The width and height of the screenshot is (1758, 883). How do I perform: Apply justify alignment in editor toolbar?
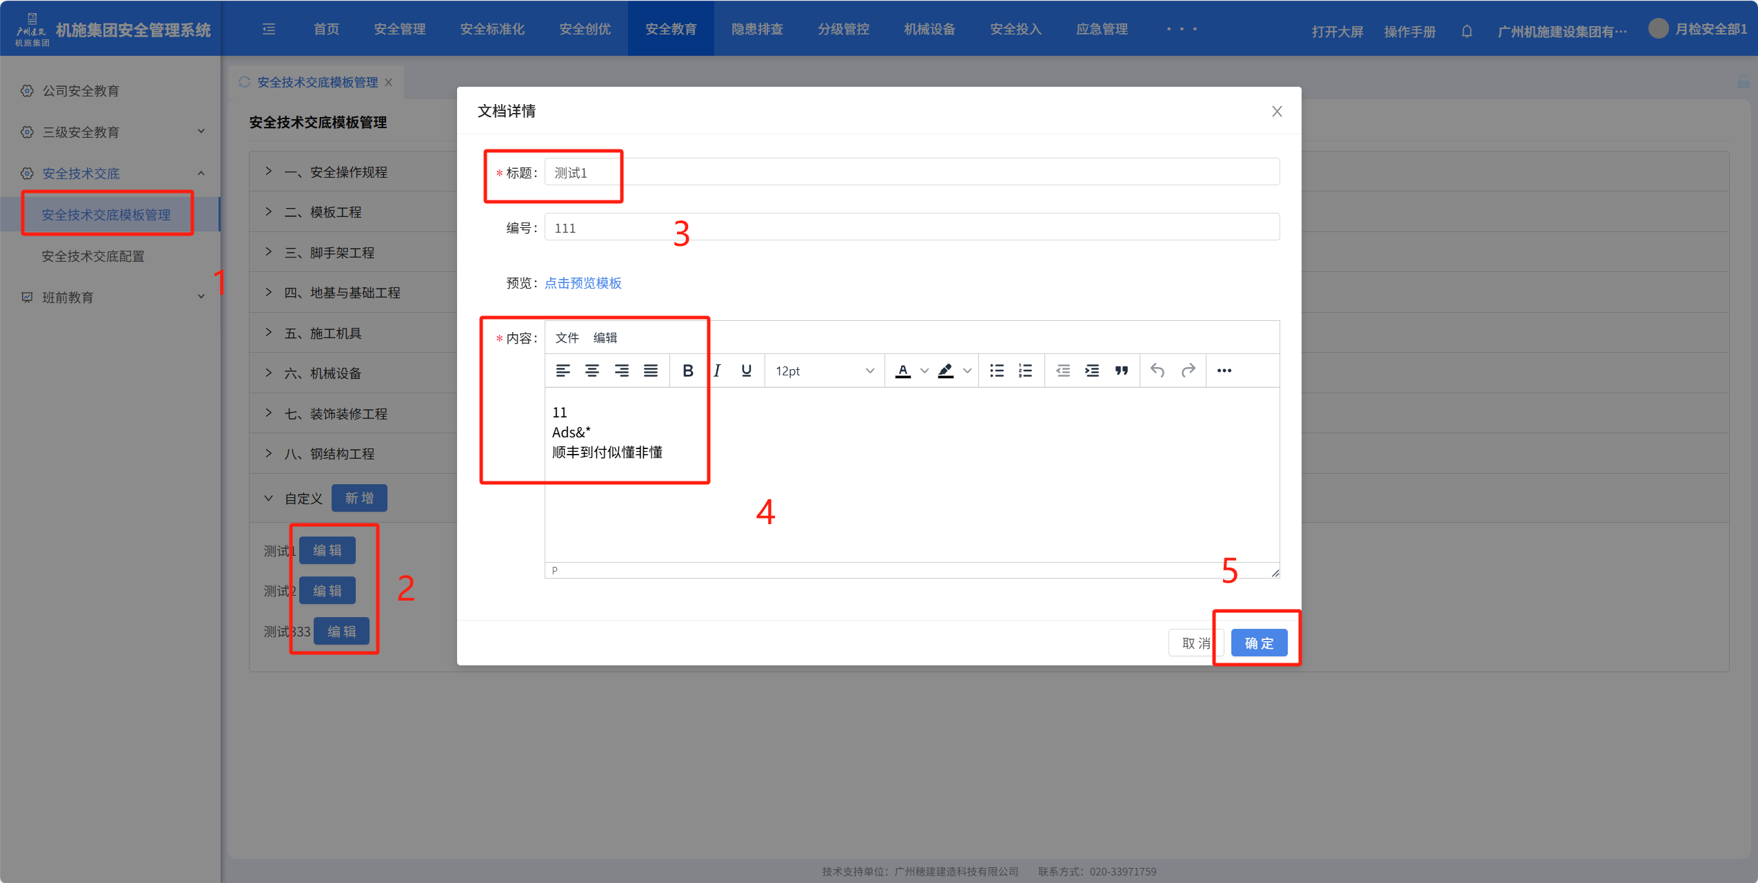650,371
